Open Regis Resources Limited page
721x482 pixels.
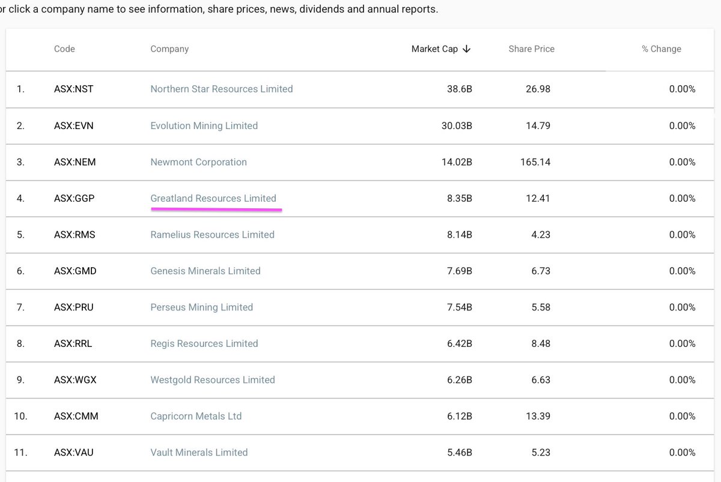[204, 343]
